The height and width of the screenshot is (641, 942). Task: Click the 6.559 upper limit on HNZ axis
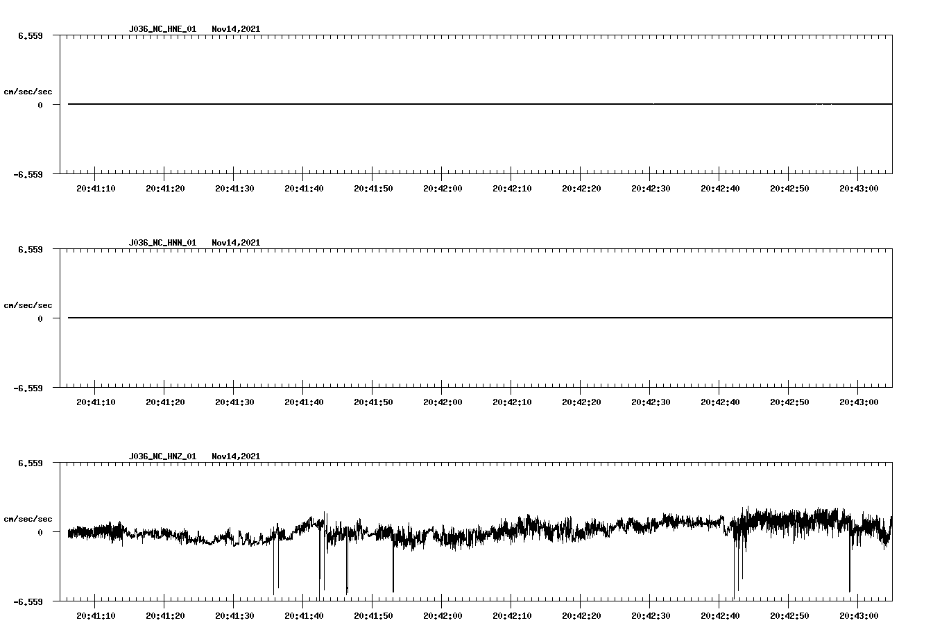pyautogui.click(x=30, y=463)
